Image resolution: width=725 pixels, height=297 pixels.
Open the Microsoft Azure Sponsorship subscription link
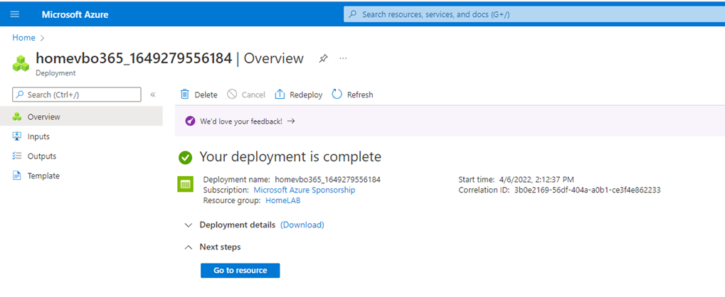click(304, 190)
